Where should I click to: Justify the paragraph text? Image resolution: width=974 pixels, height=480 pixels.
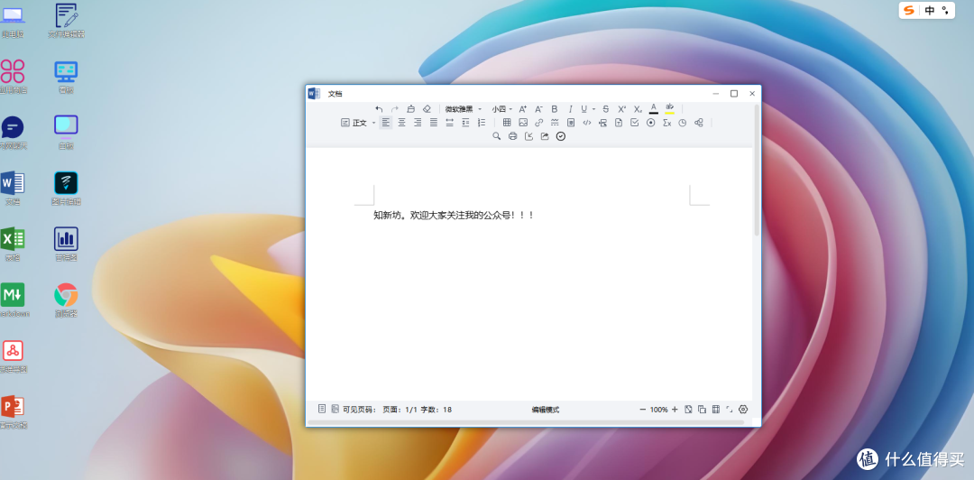(x=434, y=123)
